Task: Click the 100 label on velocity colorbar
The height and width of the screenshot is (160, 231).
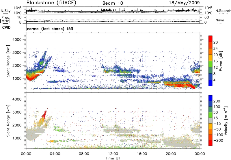Action: pyautogui.click(x=217, y=107)
